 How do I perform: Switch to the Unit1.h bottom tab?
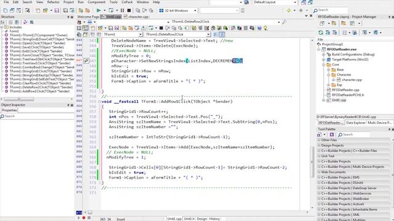point(189,219)
